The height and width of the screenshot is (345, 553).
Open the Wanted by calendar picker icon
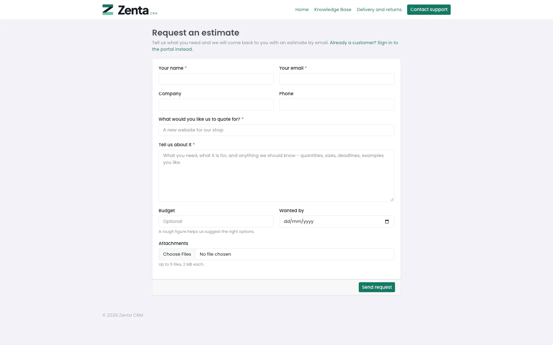pyautogui.click(x=387, y=221)
